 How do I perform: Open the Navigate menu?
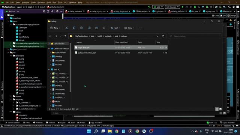point(25,3)
